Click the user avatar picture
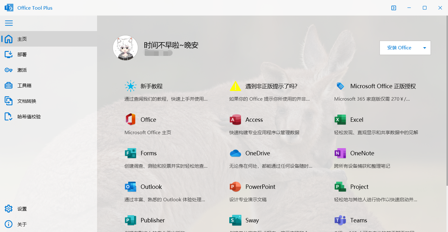The height and width of the screenshot is (232, 448). click(125, 48)
